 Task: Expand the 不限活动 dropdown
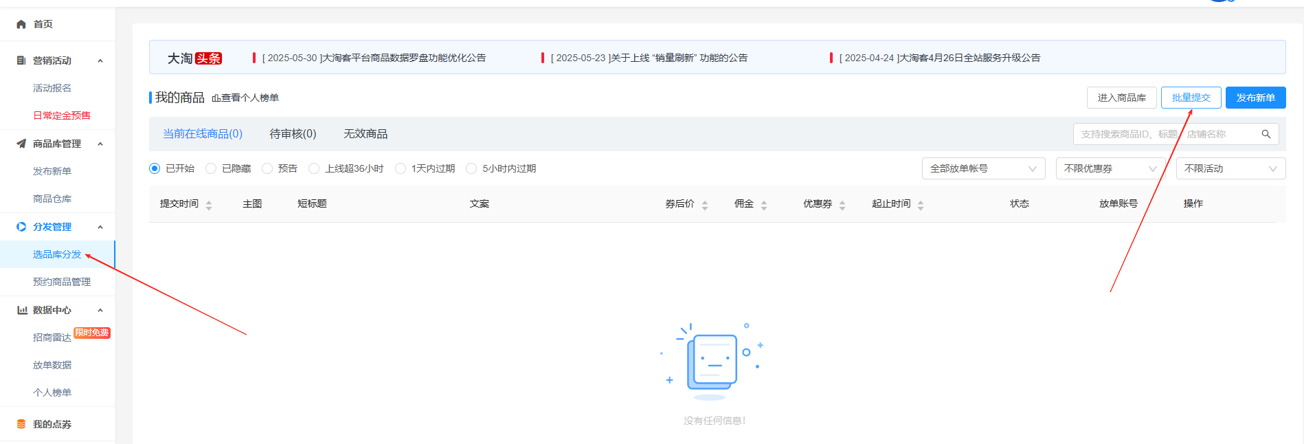[x=1230, y=168]
